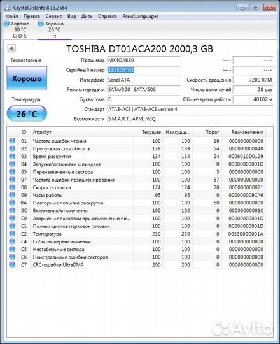Select the Частота ошибок чтения row text
This screenshot has width=280, height=344.
59,141
